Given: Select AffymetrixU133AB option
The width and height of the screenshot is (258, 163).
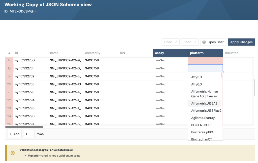Looking at the screenshot, I should click(204, 103).
